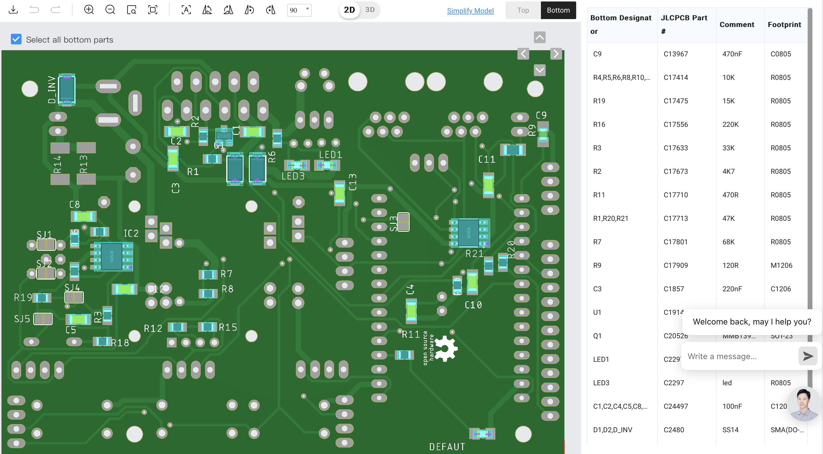
Task: Click part number C2297 for LED3
Action: point(673,383)
